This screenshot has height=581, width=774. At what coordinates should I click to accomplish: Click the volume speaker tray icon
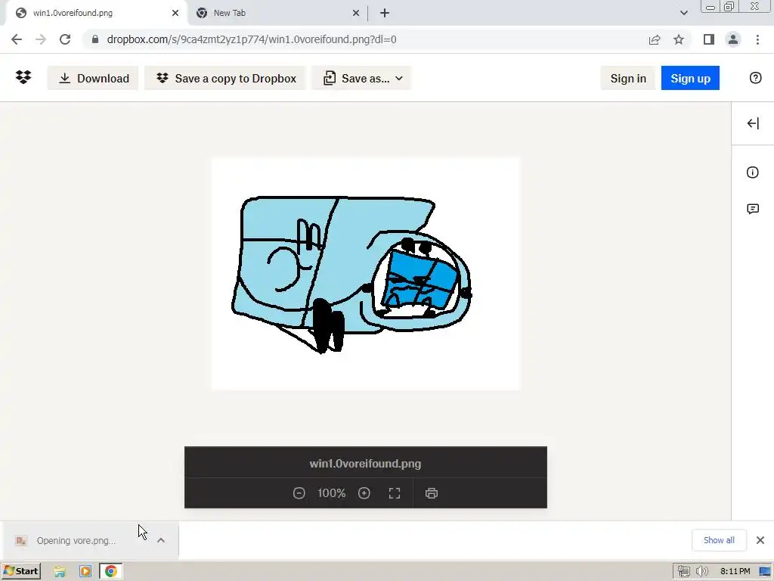click(701, 572)
